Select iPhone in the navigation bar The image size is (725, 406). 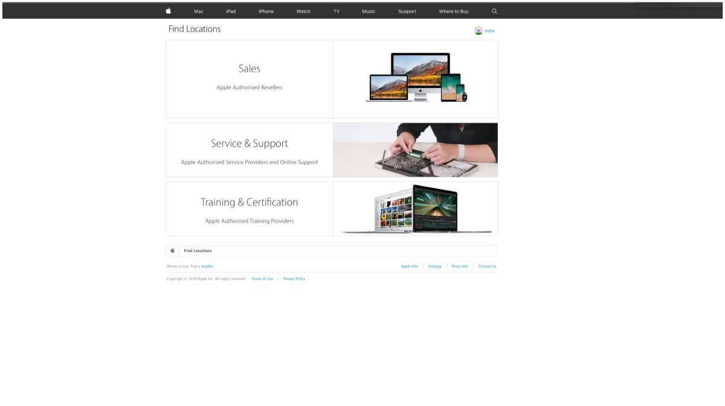coord(266,11)
